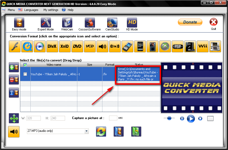Click the Donate button
The height and width of the screenshot is (150, 228).
pos(190,22)
